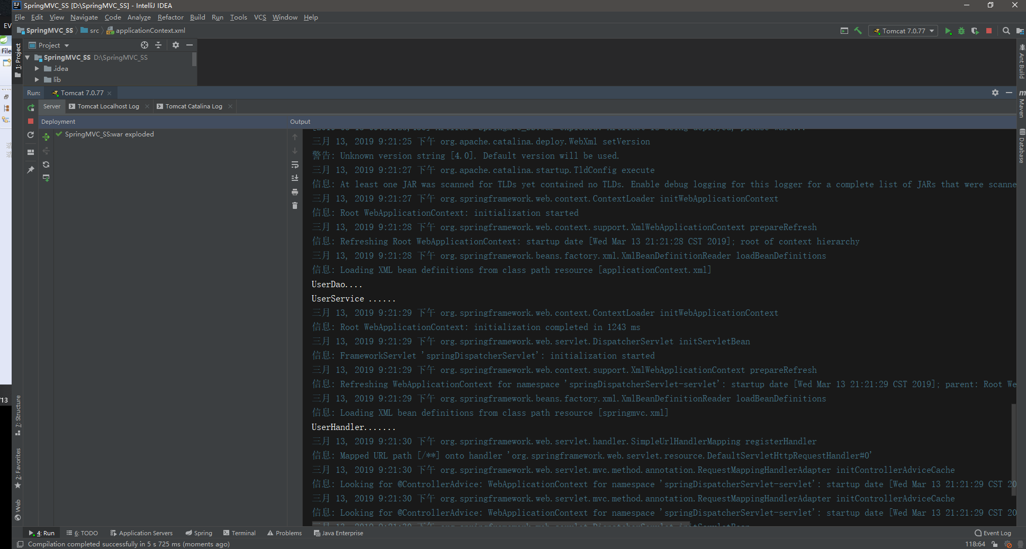Open the Build menu
1026x549 pixels.
pyautogui.click(x=197, y=17)
